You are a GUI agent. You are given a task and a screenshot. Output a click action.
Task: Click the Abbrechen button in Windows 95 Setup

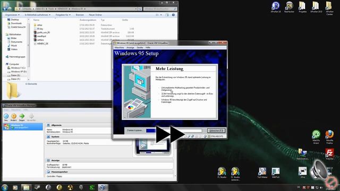[x=216, y=131]
